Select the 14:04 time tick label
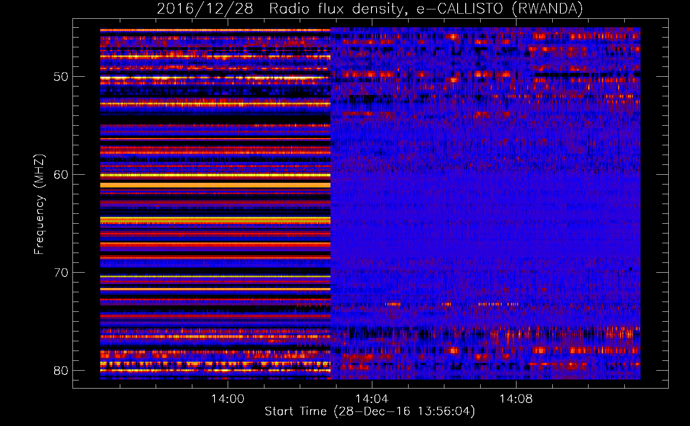This screenshot has width=690, height=426. tap(372, 399)
